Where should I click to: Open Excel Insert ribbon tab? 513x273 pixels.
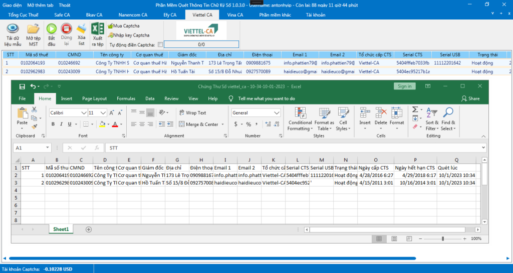67,98
